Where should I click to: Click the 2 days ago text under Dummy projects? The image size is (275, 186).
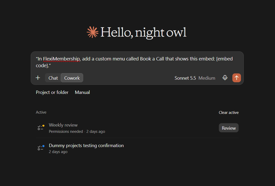58,152
